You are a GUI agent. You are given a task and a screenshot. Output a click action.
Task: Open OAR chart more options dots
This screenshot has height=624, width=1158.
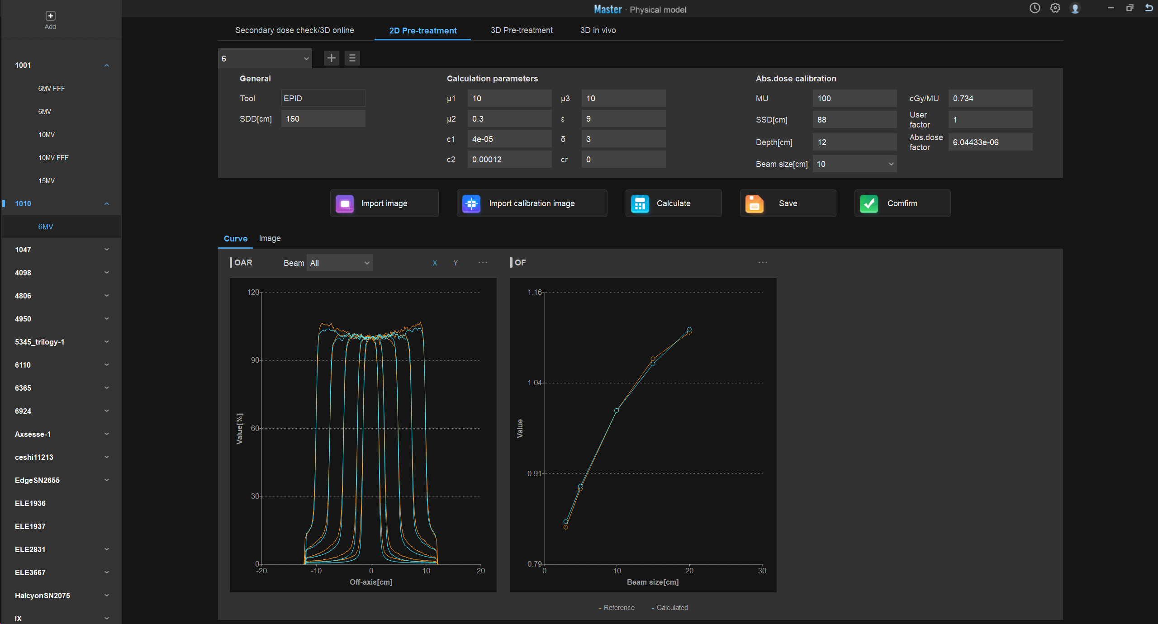coord(483,263)
